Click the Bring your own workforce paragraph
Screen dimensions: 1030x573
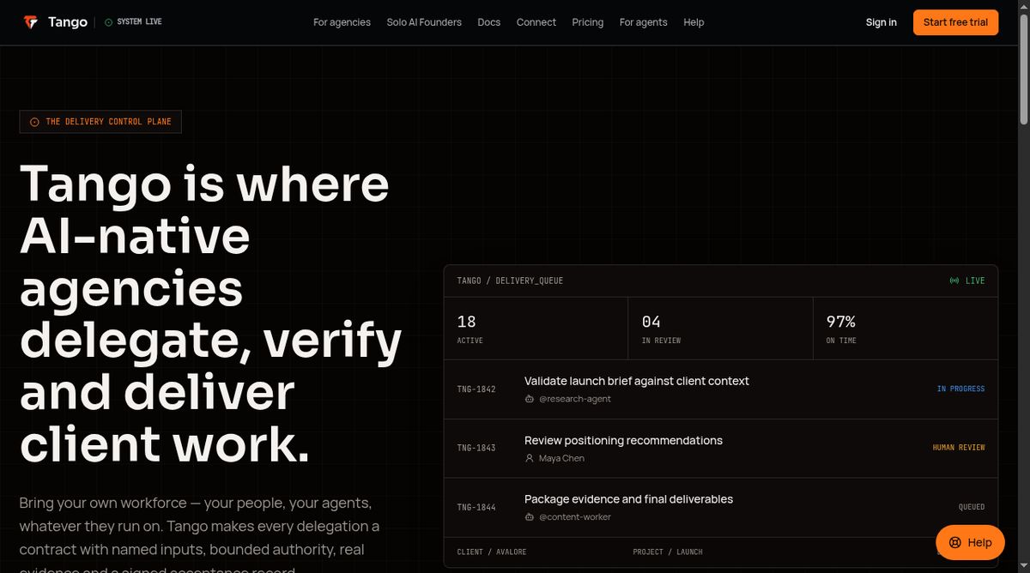pyautogui.click(x=199, y=534)
